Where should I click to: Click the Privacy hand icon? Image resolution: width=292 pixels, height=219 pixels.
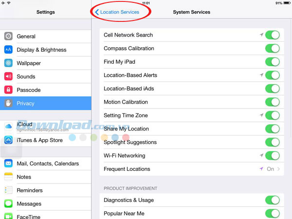8,103
